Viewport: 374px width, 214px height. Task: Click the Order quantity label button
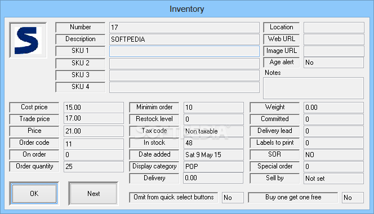coord(34,166)
